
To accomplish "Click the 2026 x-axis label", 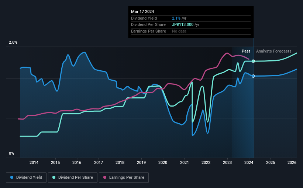I will pyautogui.click(x=292, y=162).
